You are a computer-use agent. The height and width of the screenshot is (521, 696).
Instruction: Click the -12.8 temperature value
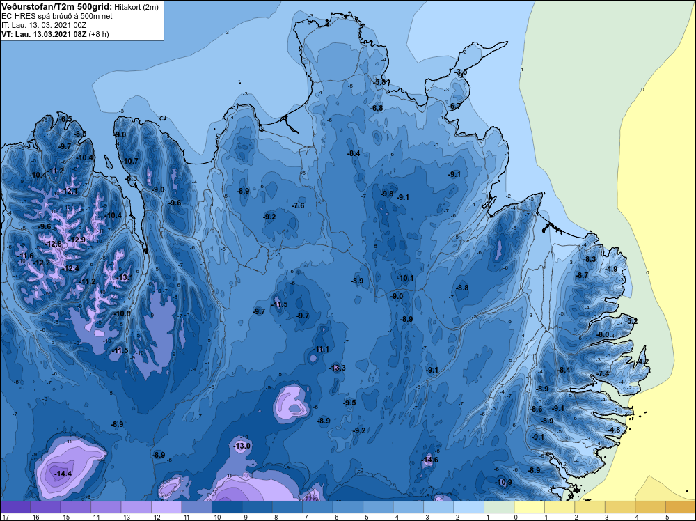[x=53, y=244]
